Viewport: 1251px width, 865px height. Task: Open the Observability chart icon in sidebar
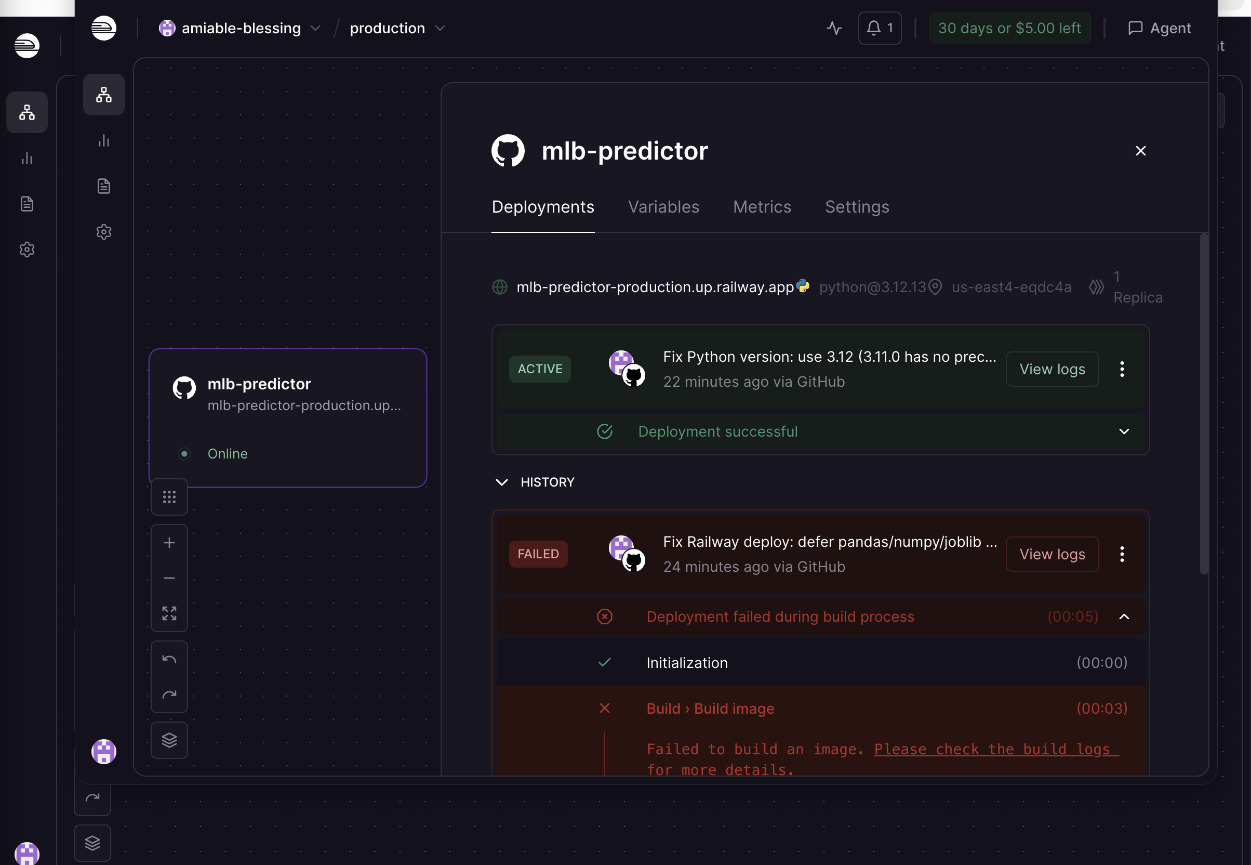[x=103, y=141]
